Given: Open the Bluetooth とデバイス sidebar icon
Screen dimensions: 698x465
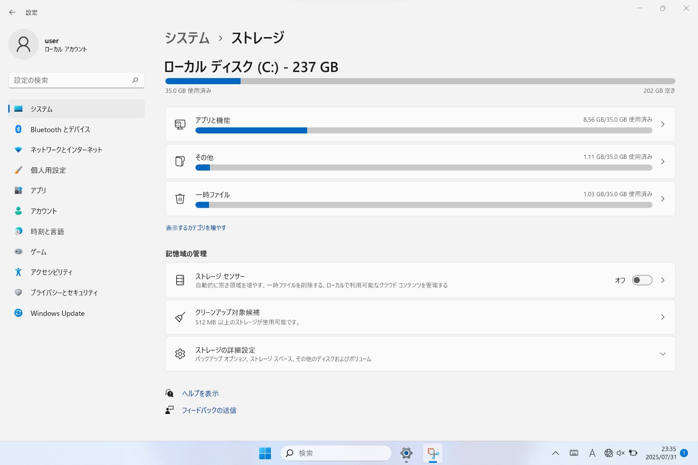Looking at the screenshot, I should [x=18, y=129].
